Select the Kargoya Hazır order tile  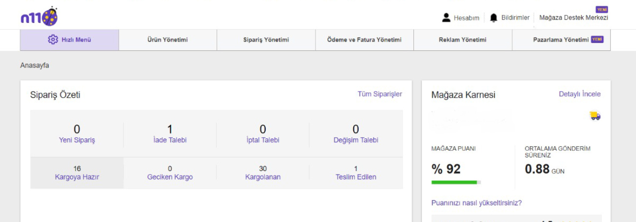coord(77,173)
